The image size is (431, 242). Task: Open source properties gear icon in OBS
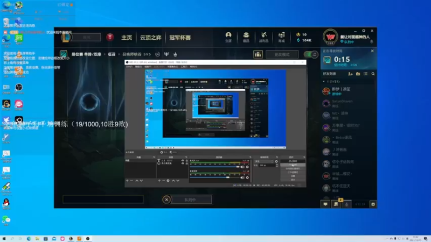pyautogui.click(x=168, y=181)
